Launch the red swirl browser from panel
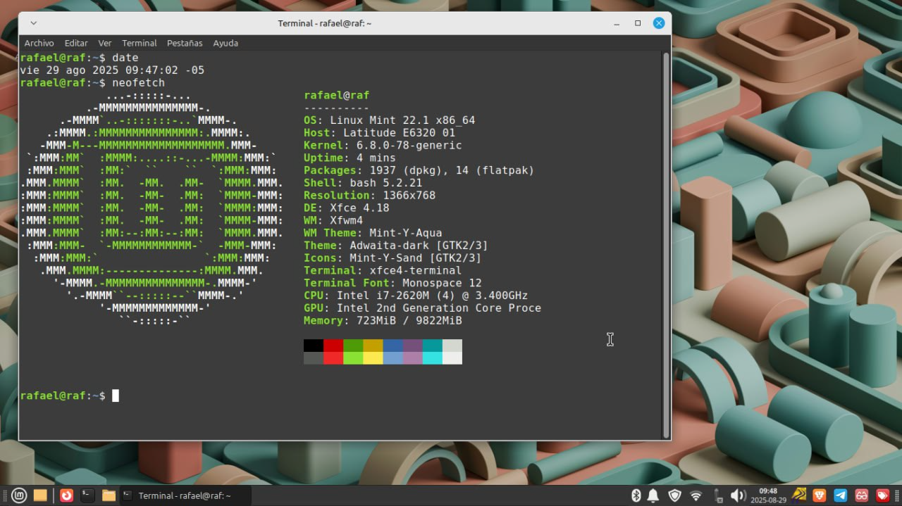 66,495
